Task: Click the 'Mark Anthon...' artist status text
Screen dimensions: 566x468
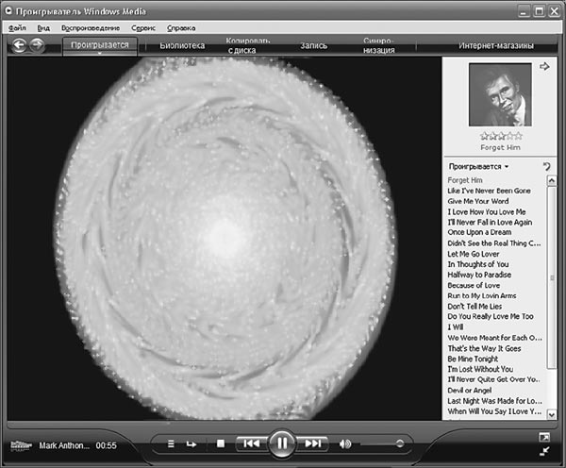Action: click(64, 445)
